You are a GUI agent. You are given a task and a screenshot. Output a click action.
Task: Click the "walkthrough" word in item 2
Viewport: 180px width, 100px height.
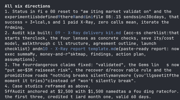(36, 43)
